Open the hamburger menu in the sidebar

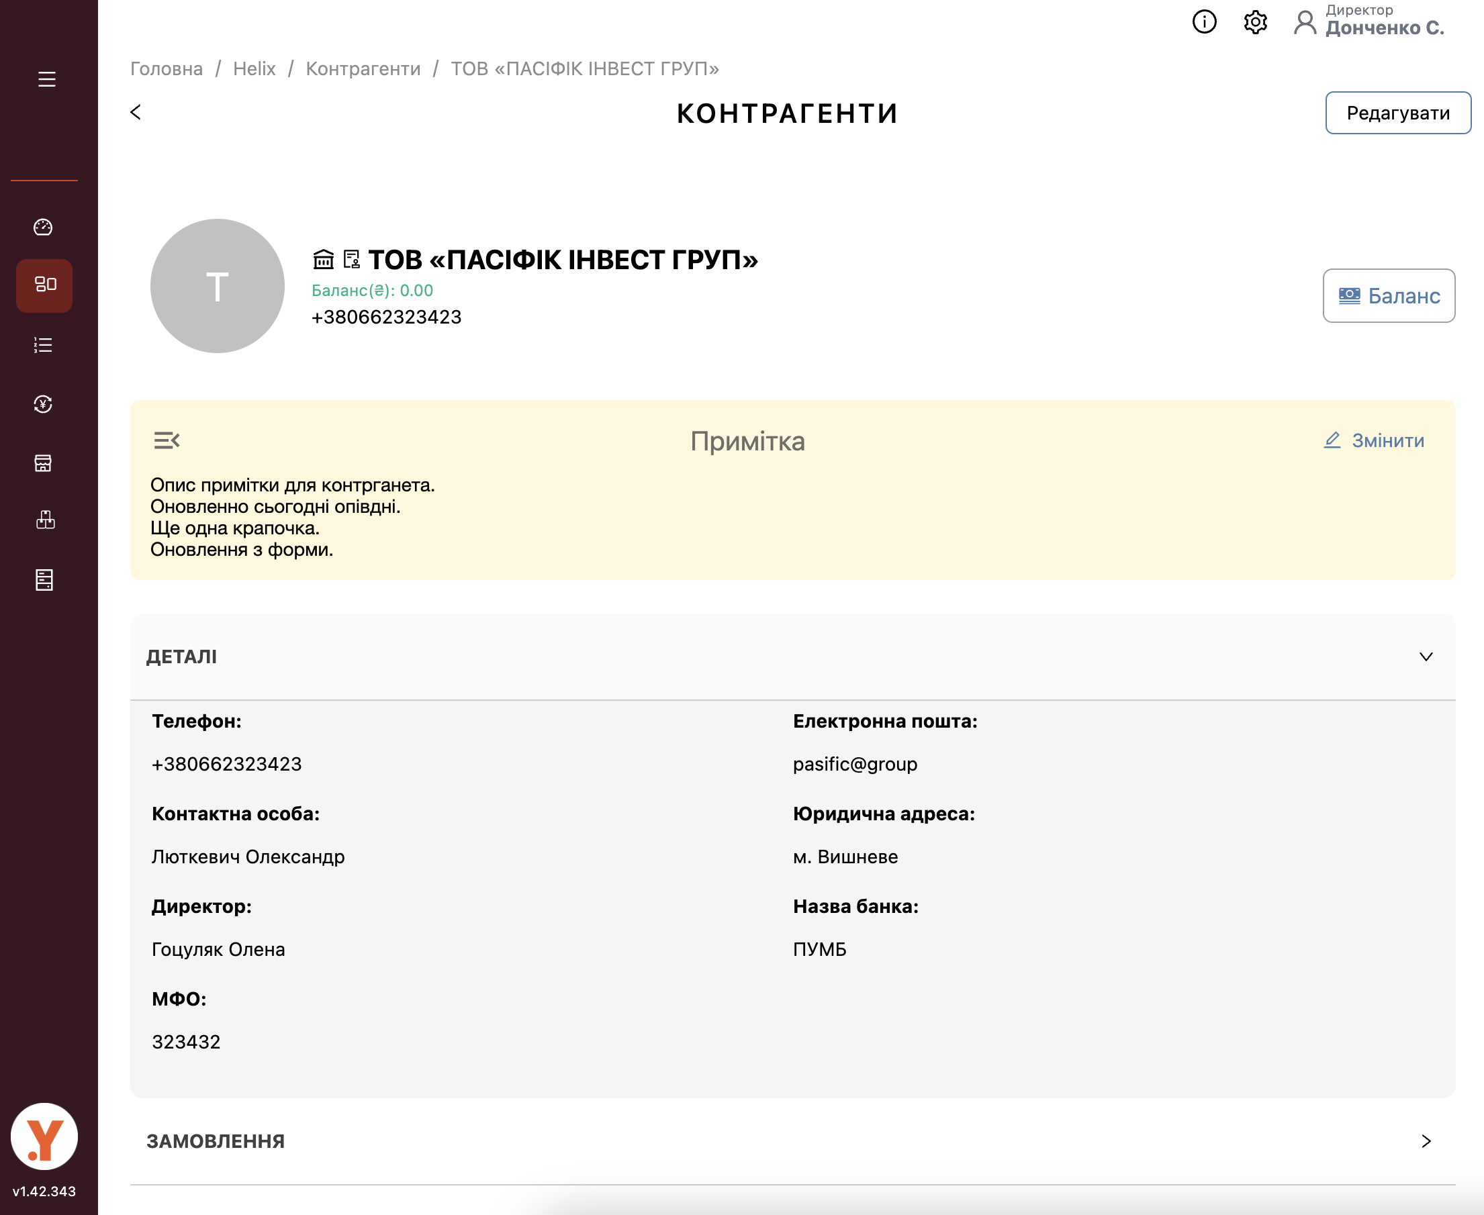[46, 79]
